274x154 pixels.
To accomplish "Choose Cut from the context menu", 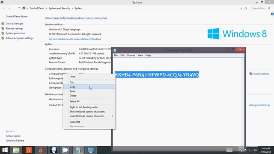I will [x=89, y=82].
